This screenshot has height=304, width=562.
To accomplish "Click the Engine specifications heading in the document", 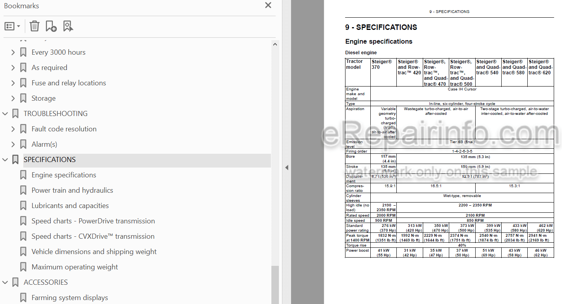I will (379, 41).
